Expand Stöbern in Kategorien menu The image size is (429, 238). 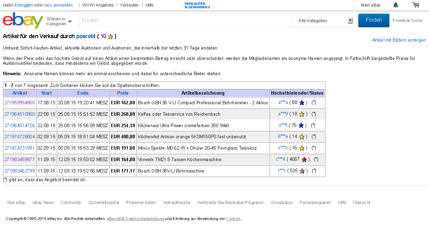click(x=59, y=21)
